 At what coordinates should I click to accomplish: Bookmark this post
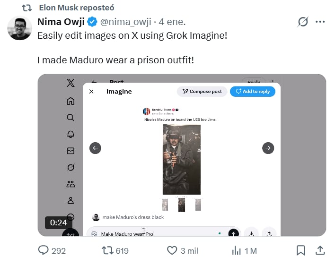(300, 250)
